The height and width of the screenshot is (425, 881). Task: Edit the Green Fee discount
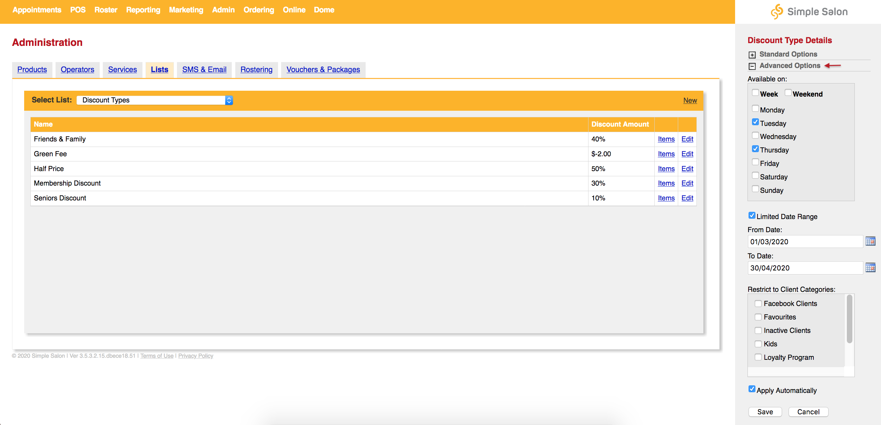click(687, 154)
